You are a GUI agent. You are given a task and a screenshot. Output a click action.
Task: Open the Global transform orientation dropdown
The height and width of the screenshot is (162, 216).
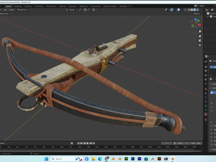pyautogui.click(x=72, y=10)
